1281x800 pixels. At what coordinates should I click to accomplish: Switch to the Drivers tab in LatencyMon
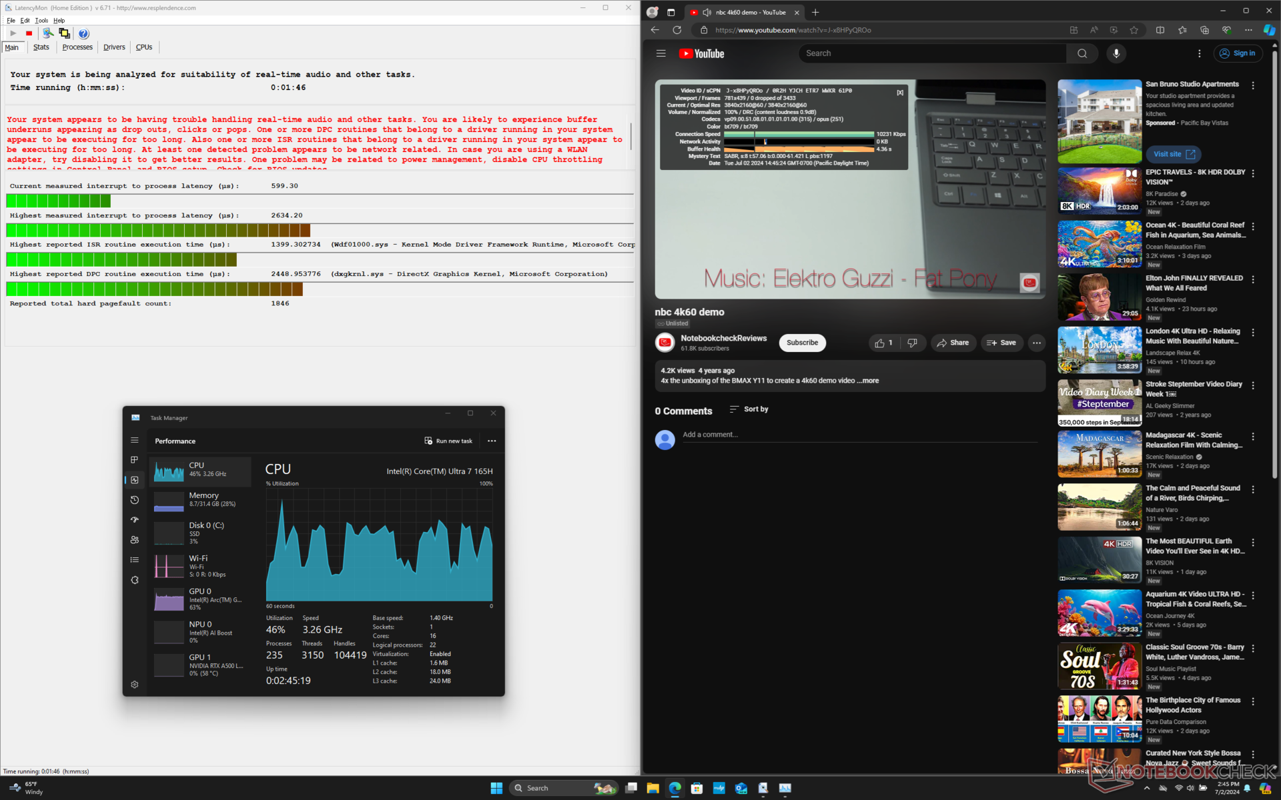point(114,47)
